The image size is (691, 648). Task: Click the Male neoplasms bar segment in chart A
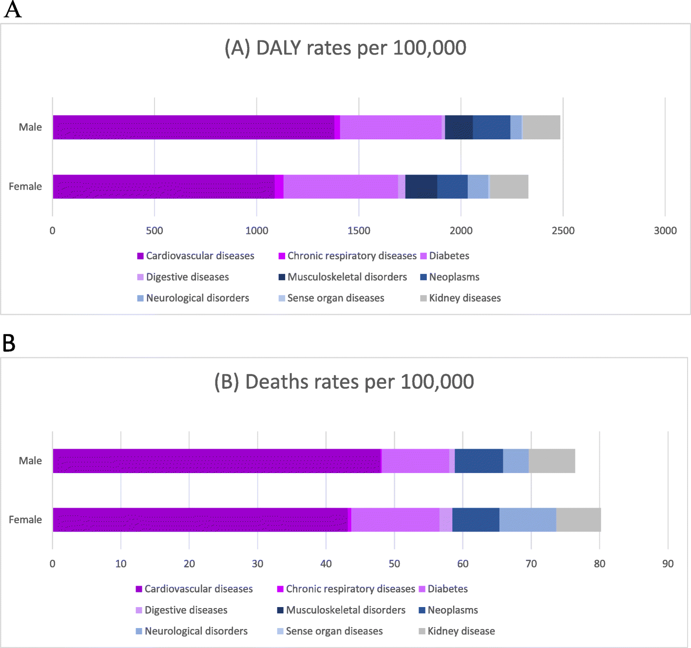(492, 127)
